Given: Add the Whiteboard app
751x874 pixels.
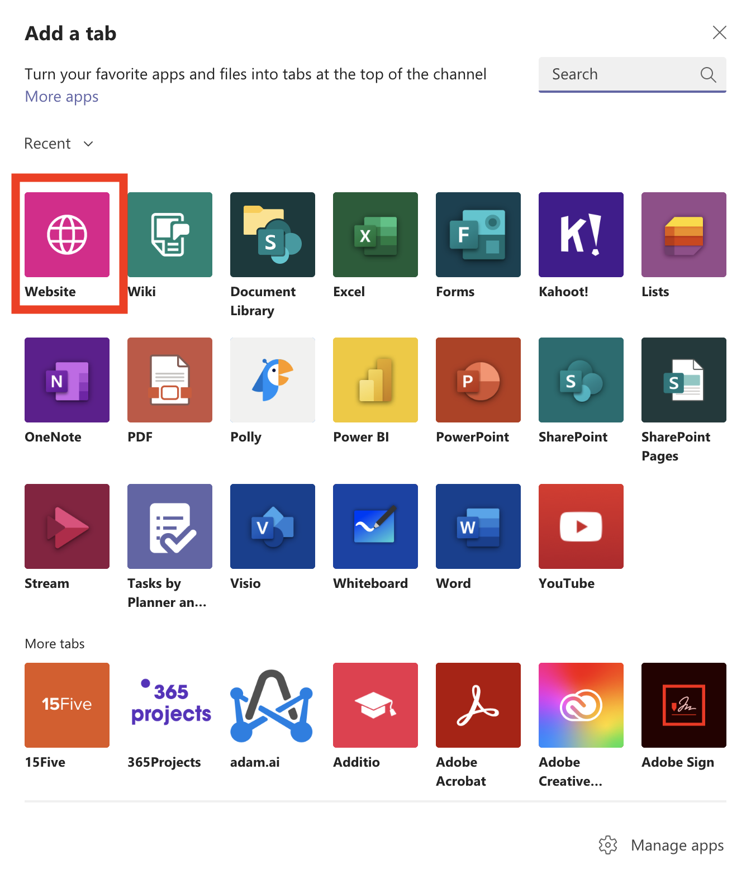Looking at the screenshot, I should [375, 526].
